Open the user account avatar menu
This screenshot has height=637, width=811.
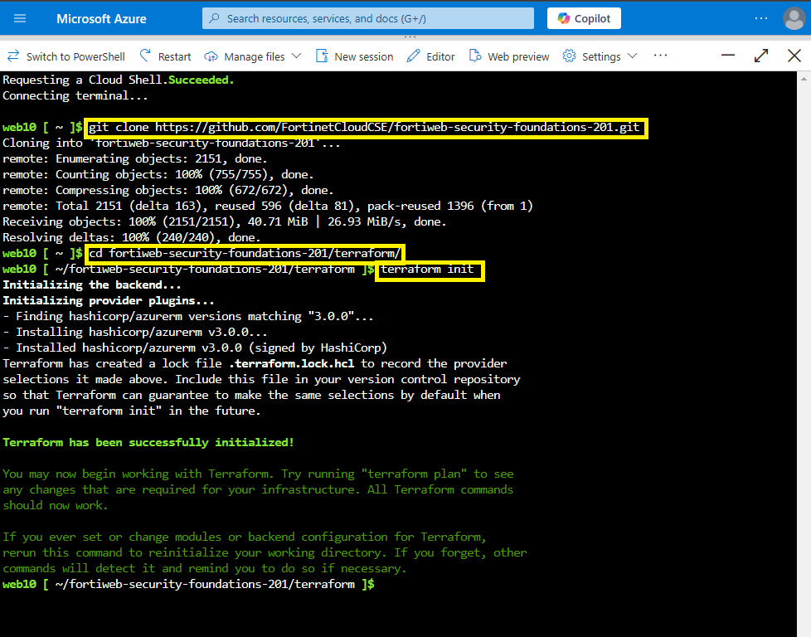(794, 18)
